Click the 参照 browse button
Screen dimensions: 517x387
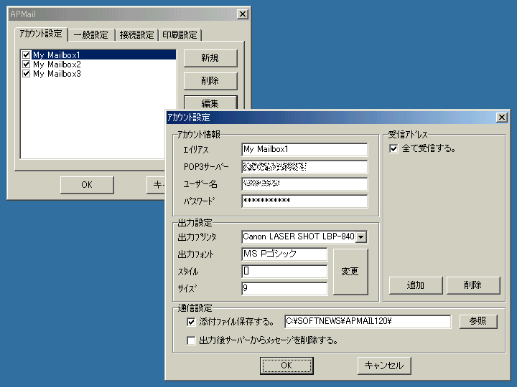(478, 321)
